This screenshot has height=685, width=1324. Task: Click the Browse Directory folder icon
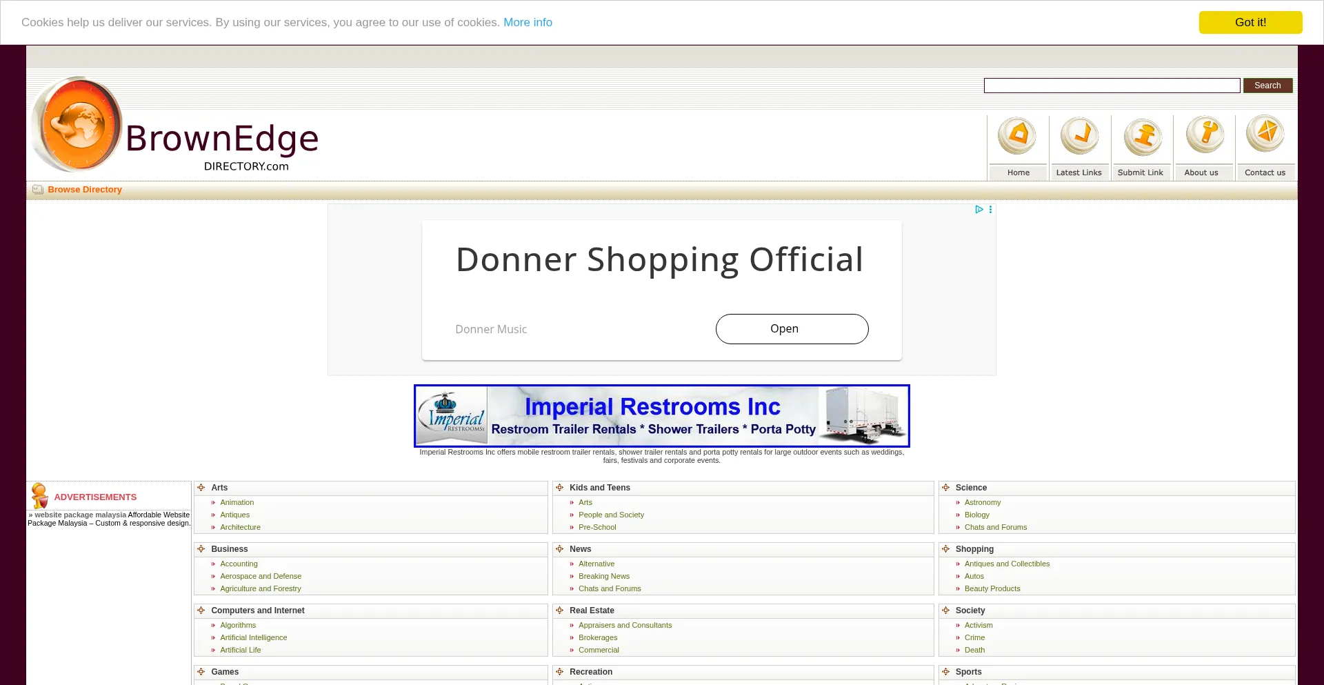38,190
